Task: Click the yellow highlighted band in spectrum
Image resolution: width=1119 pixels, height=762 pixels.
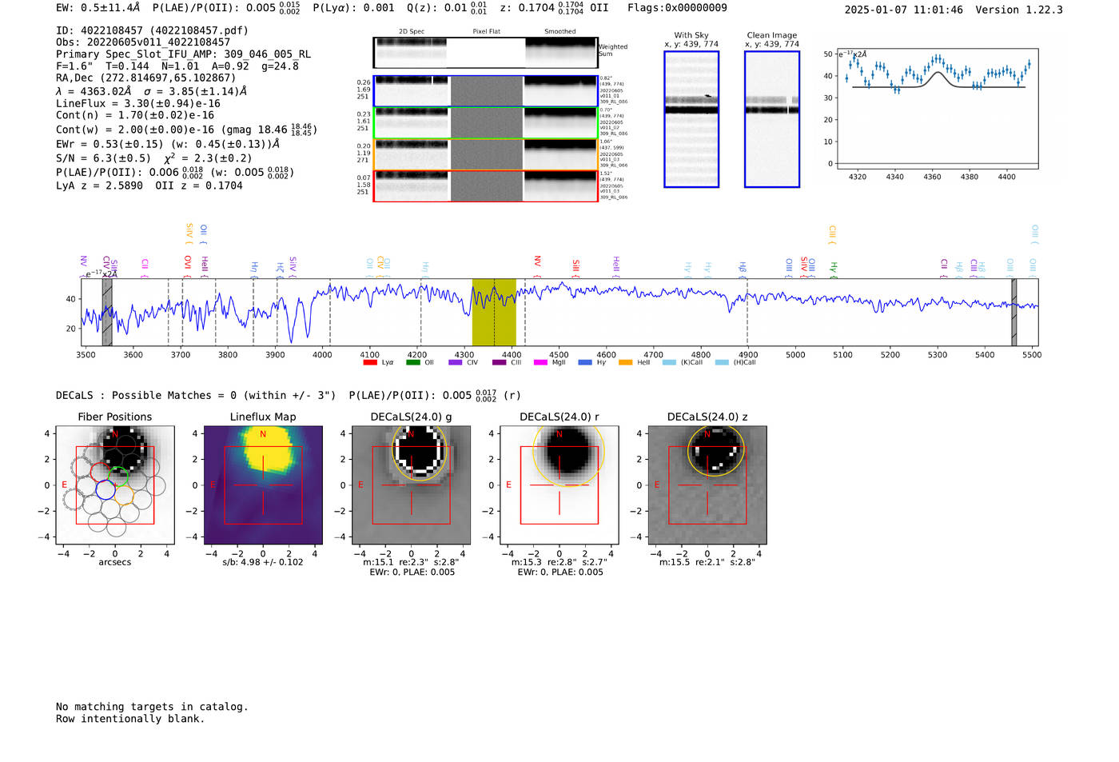Action: coord(494,312)
